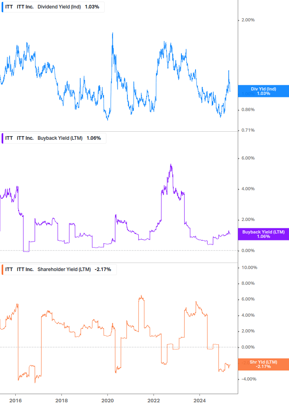Click the -4.00% tick on the shareholder yield axis
The height and width of the screenshot is (406, 289).
pyautogui.click(x=249, y=379)
